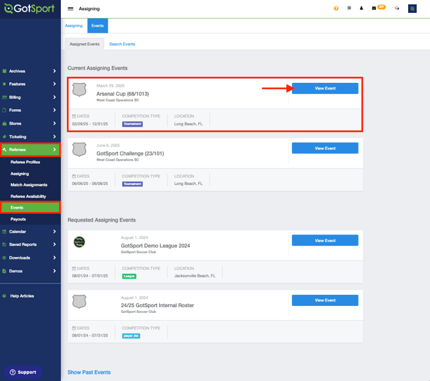Open Match Assignments in sidebar
Viewport: 430px width, 381px height.
tap(29, 185)
